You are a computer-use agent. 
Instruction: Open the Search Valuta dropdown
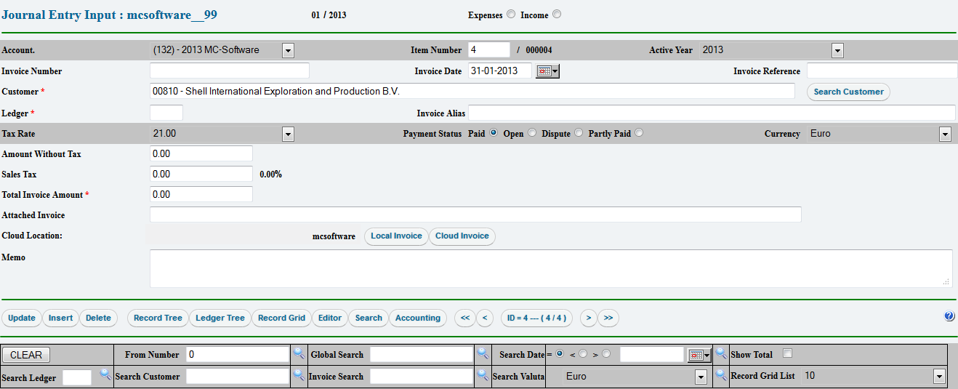[635, 377]
